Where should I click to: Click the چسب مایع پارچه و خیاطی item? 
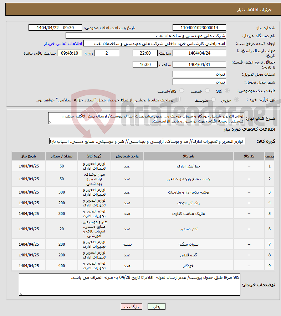click(x=188, y=179)
